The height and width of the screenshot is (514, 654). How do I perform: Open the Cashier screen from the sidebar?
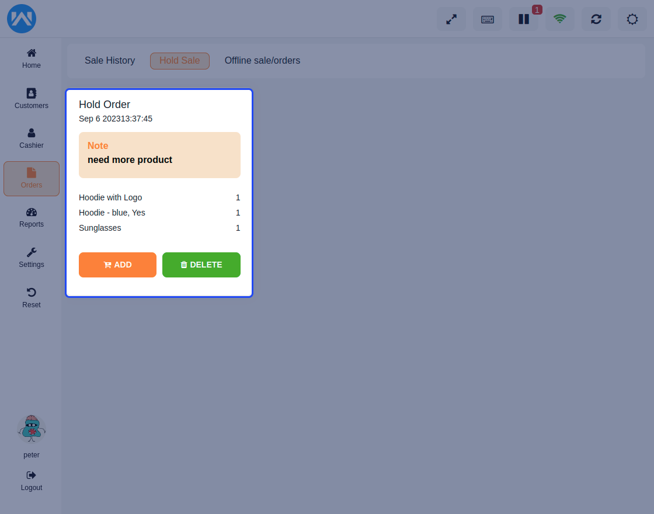(31, 137)
